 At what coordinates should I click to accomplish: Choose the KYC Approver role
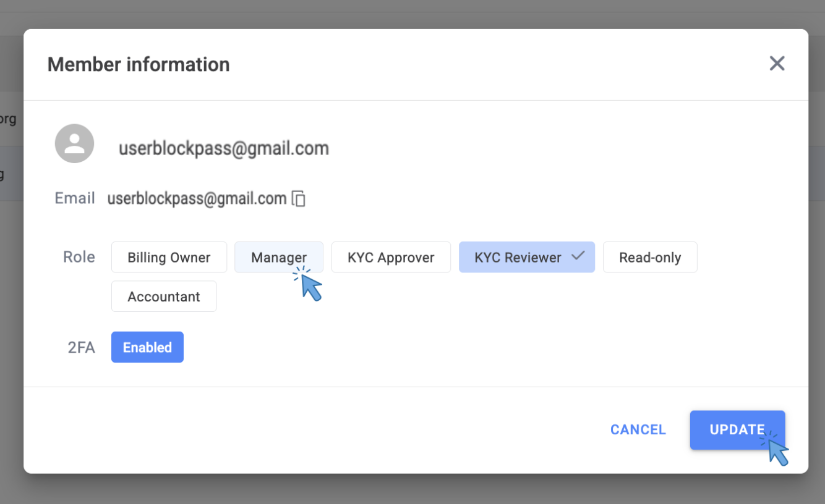tap(391, 258)
